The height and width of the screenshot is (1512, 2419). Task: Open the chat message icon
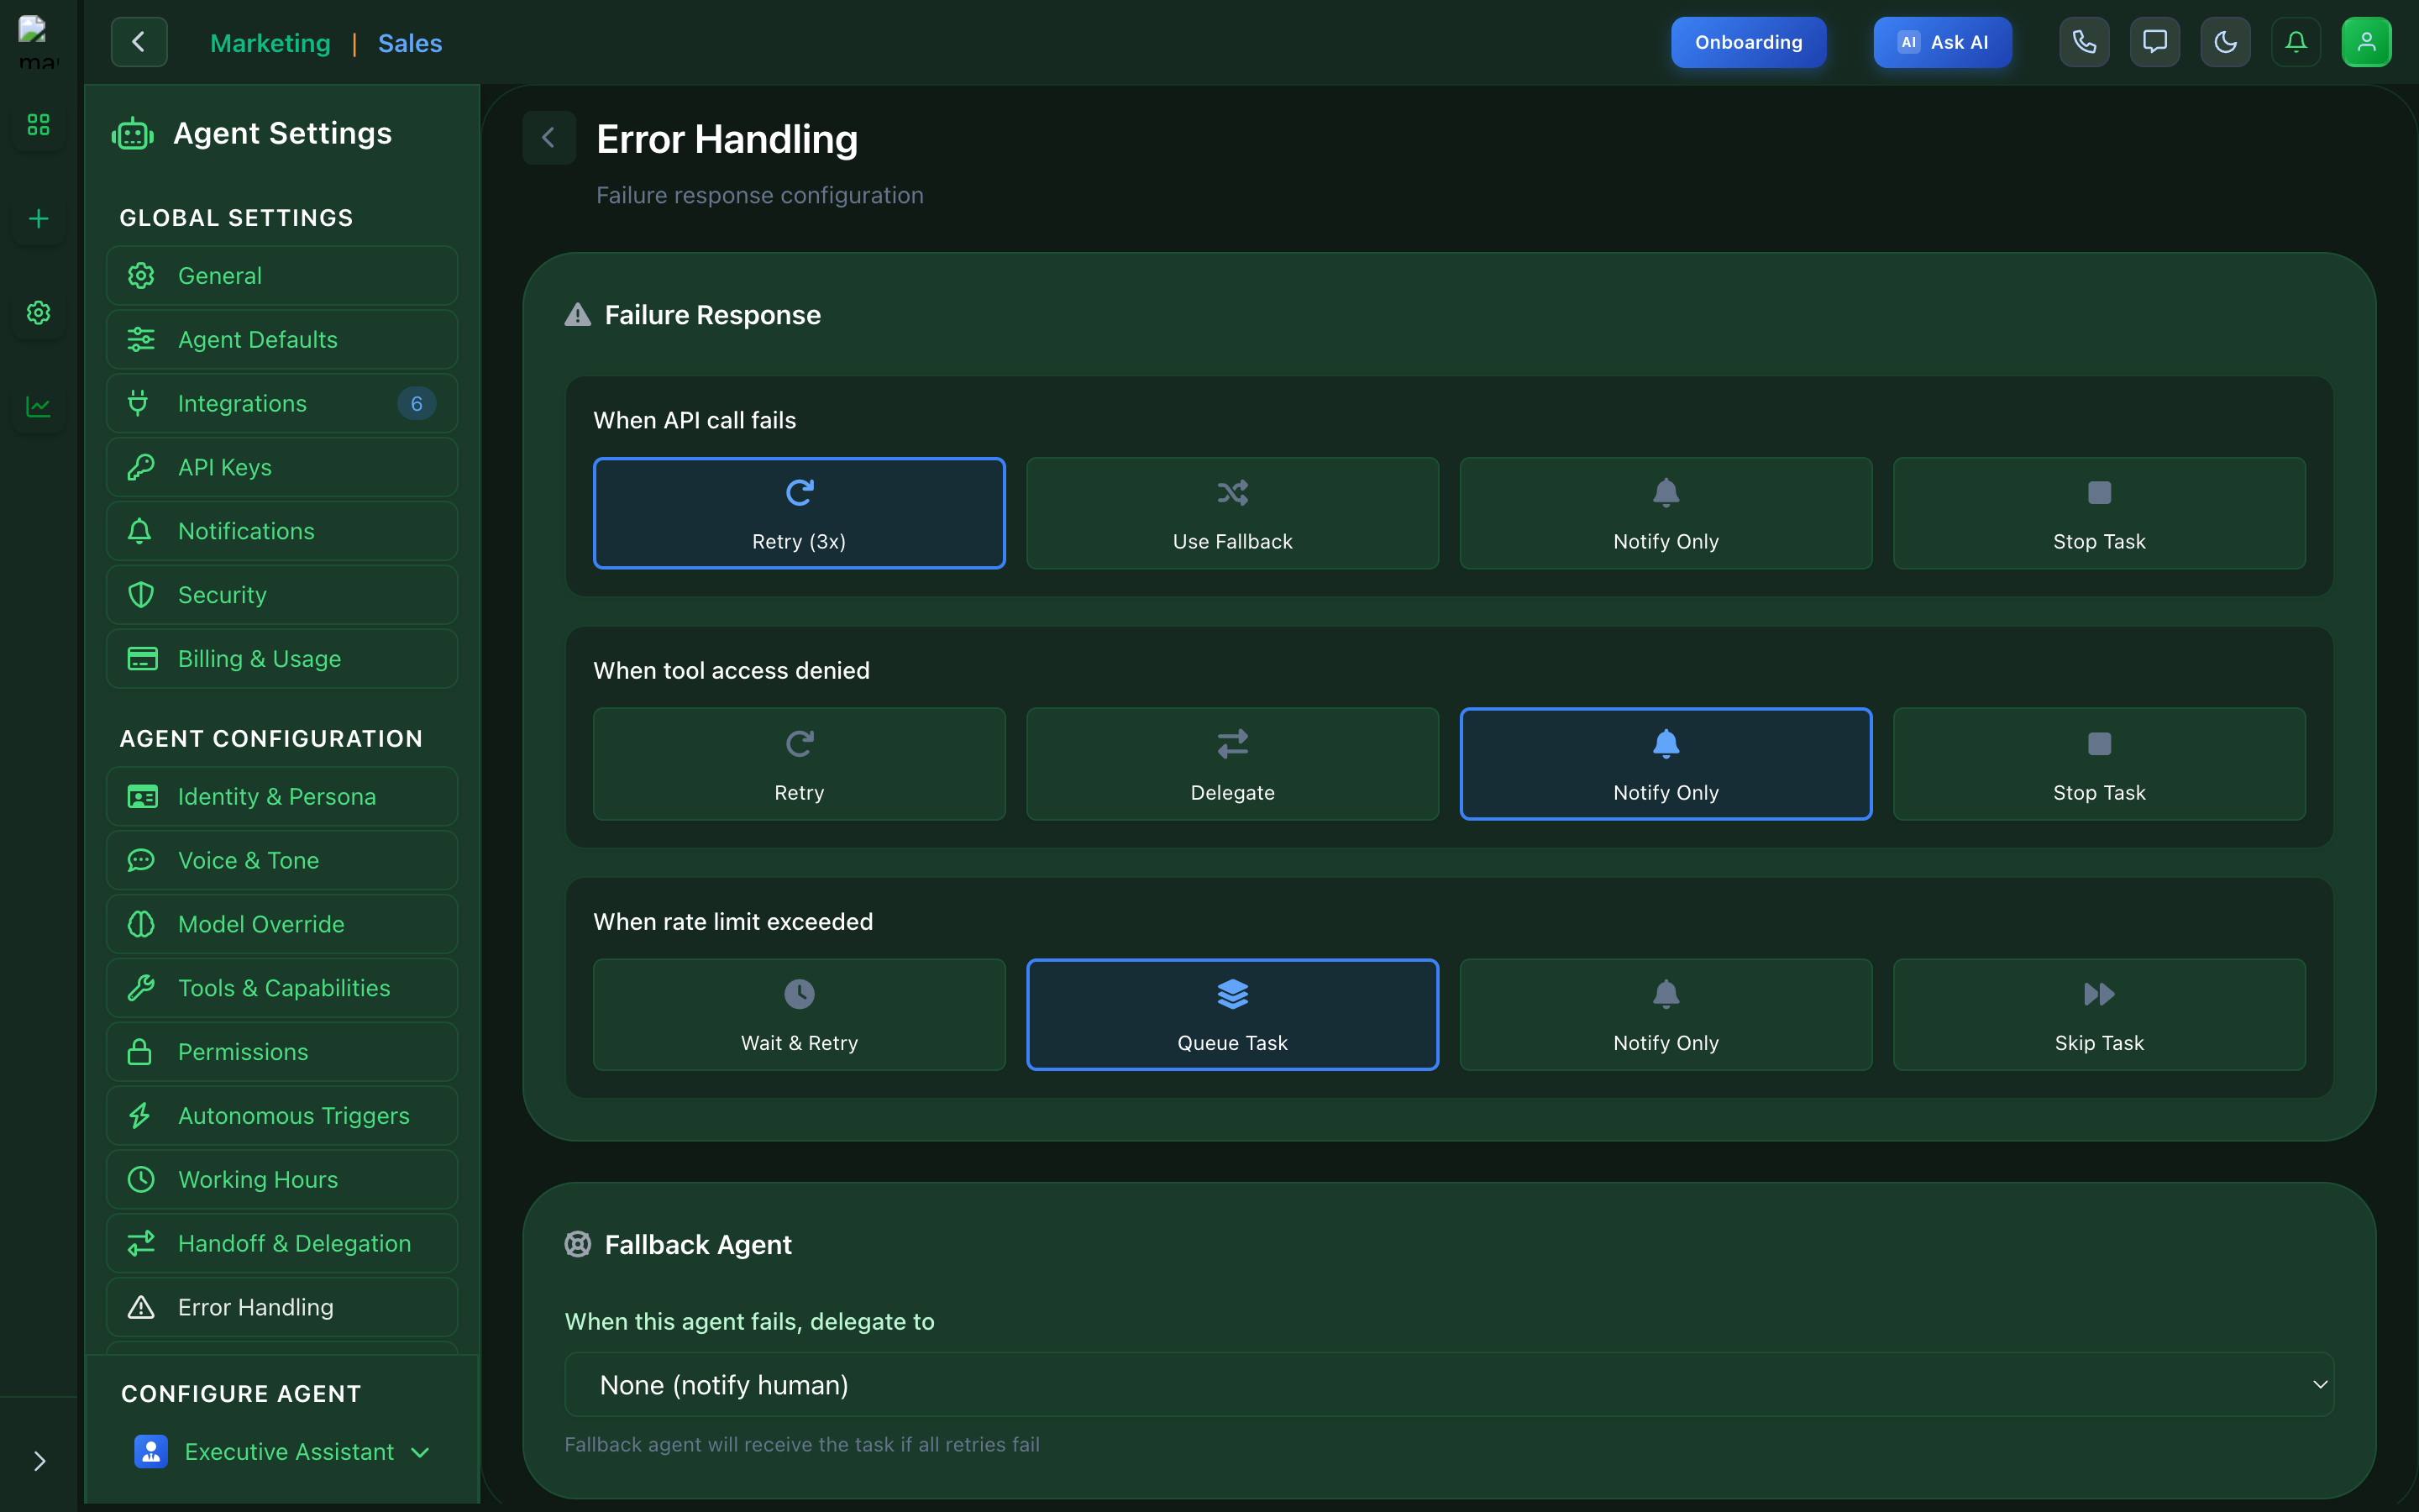[x=2154, y=42]
